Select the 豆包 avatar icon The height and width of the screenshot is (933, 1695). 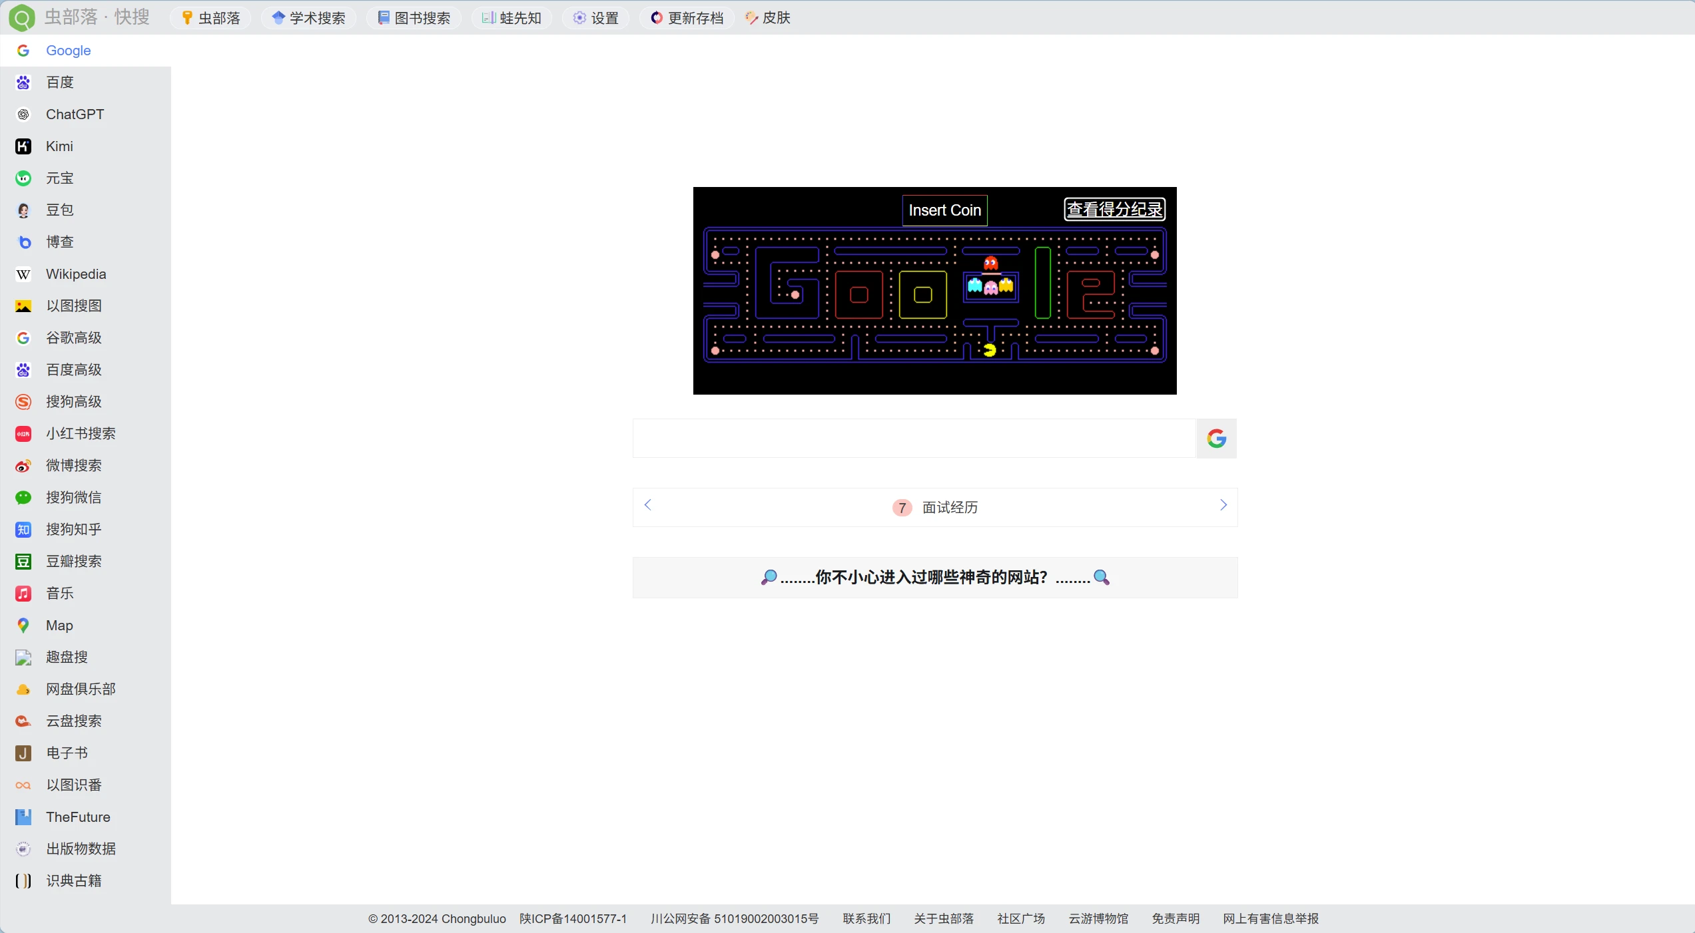[23, 210]
